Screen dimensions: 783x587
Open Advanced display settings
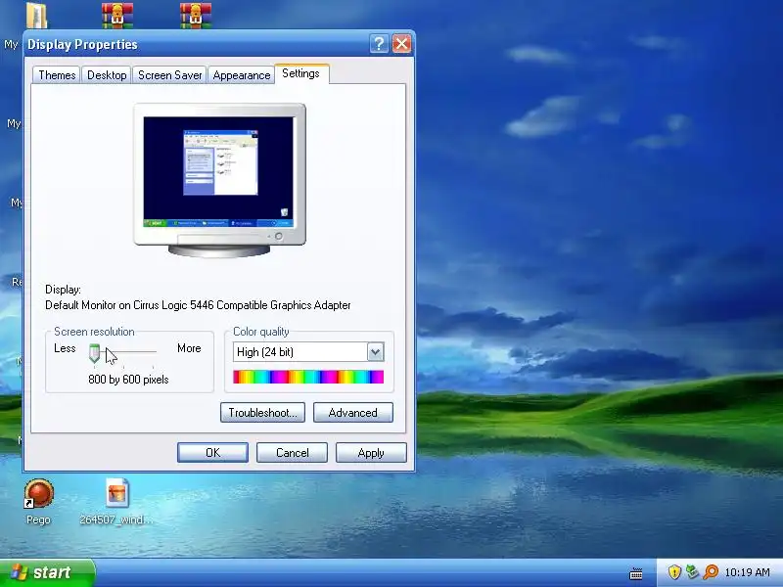click(353, 413)
